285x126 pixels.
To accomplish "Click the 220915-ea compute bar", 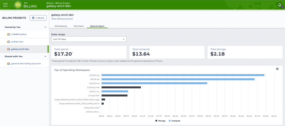I will click(x=183, y=75).
